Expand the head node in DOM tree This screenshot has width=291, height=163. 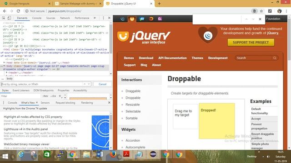pos(4,62)
